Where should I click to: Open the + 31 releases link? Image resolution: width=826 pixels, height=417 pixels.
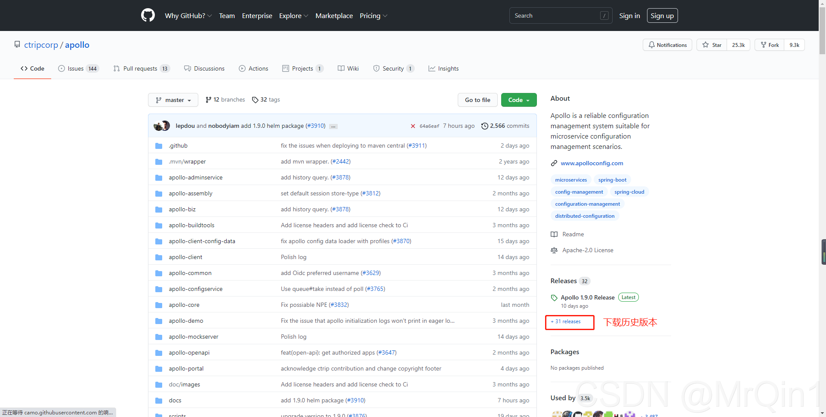pyautogui.click(x=566, y=321)
